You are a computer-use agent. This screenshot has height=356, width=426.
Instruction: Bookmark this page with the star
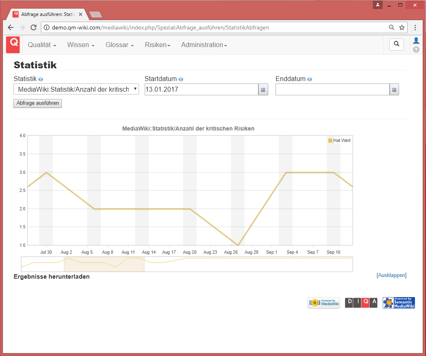coord(402,27)
